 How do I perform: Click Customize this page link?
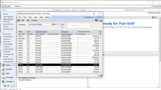(154, 13)
